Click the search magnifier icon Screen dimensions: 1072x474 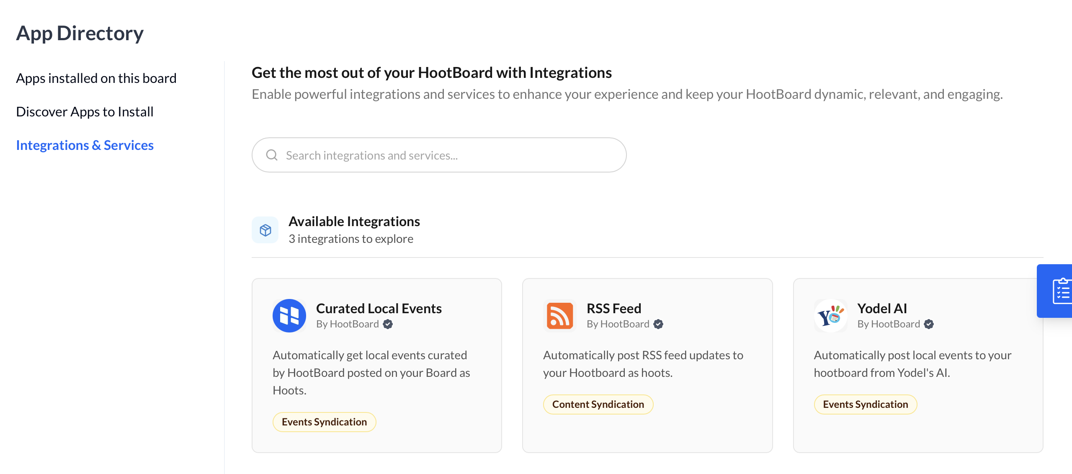pyautogui.click(x=272, y=155)
